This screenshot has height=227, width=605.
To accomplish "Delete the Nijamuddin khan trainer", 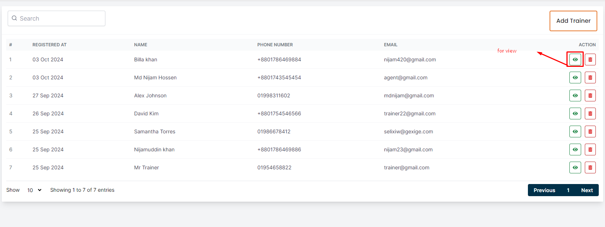I will tap(590, 149).
